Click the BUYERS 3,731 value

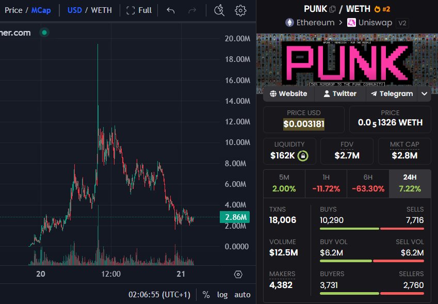pos(329,285)
